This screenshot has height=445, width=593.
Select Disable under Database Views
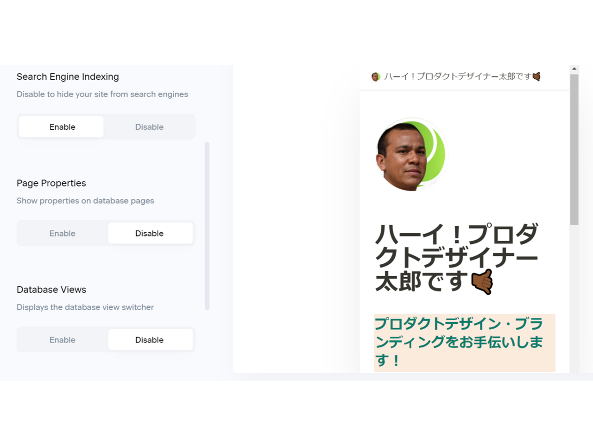pos(150,340)
